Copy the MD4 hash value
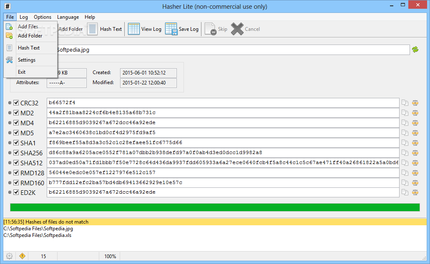This screenshot has height=264, width=430. [405, 123]
